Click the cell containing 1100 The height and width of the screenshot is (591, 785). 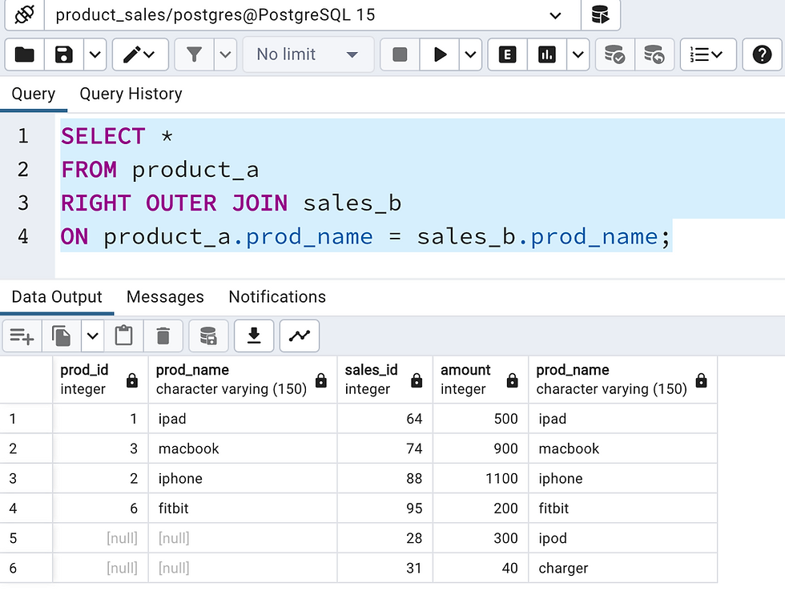pyautogui.click(x=481, y=478)
